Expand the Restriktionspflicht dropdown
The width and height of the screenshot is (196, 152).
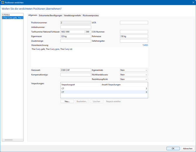pyautogui.click(x=134, y=79)
